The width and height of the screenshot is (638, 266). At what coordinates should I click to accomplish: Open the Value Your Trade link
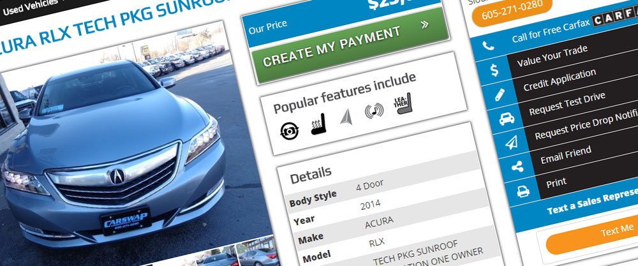(x=552, y=57)
